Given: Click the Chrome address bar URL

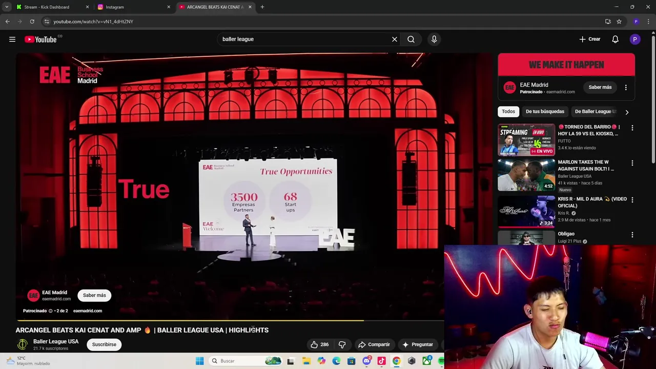Looking at the screenshot, I should 93,22.
